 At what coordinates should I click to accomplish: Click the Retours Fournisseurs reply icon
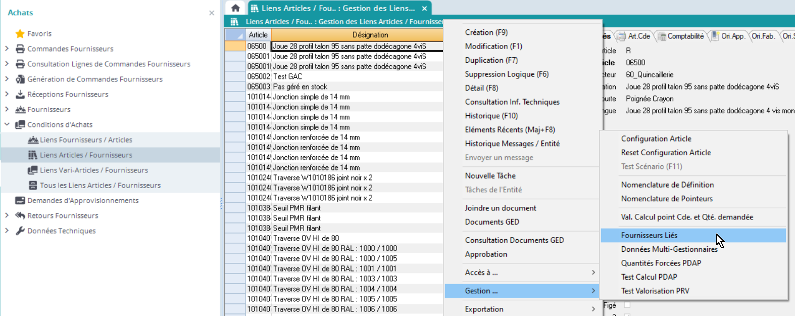tap(20, 216)
